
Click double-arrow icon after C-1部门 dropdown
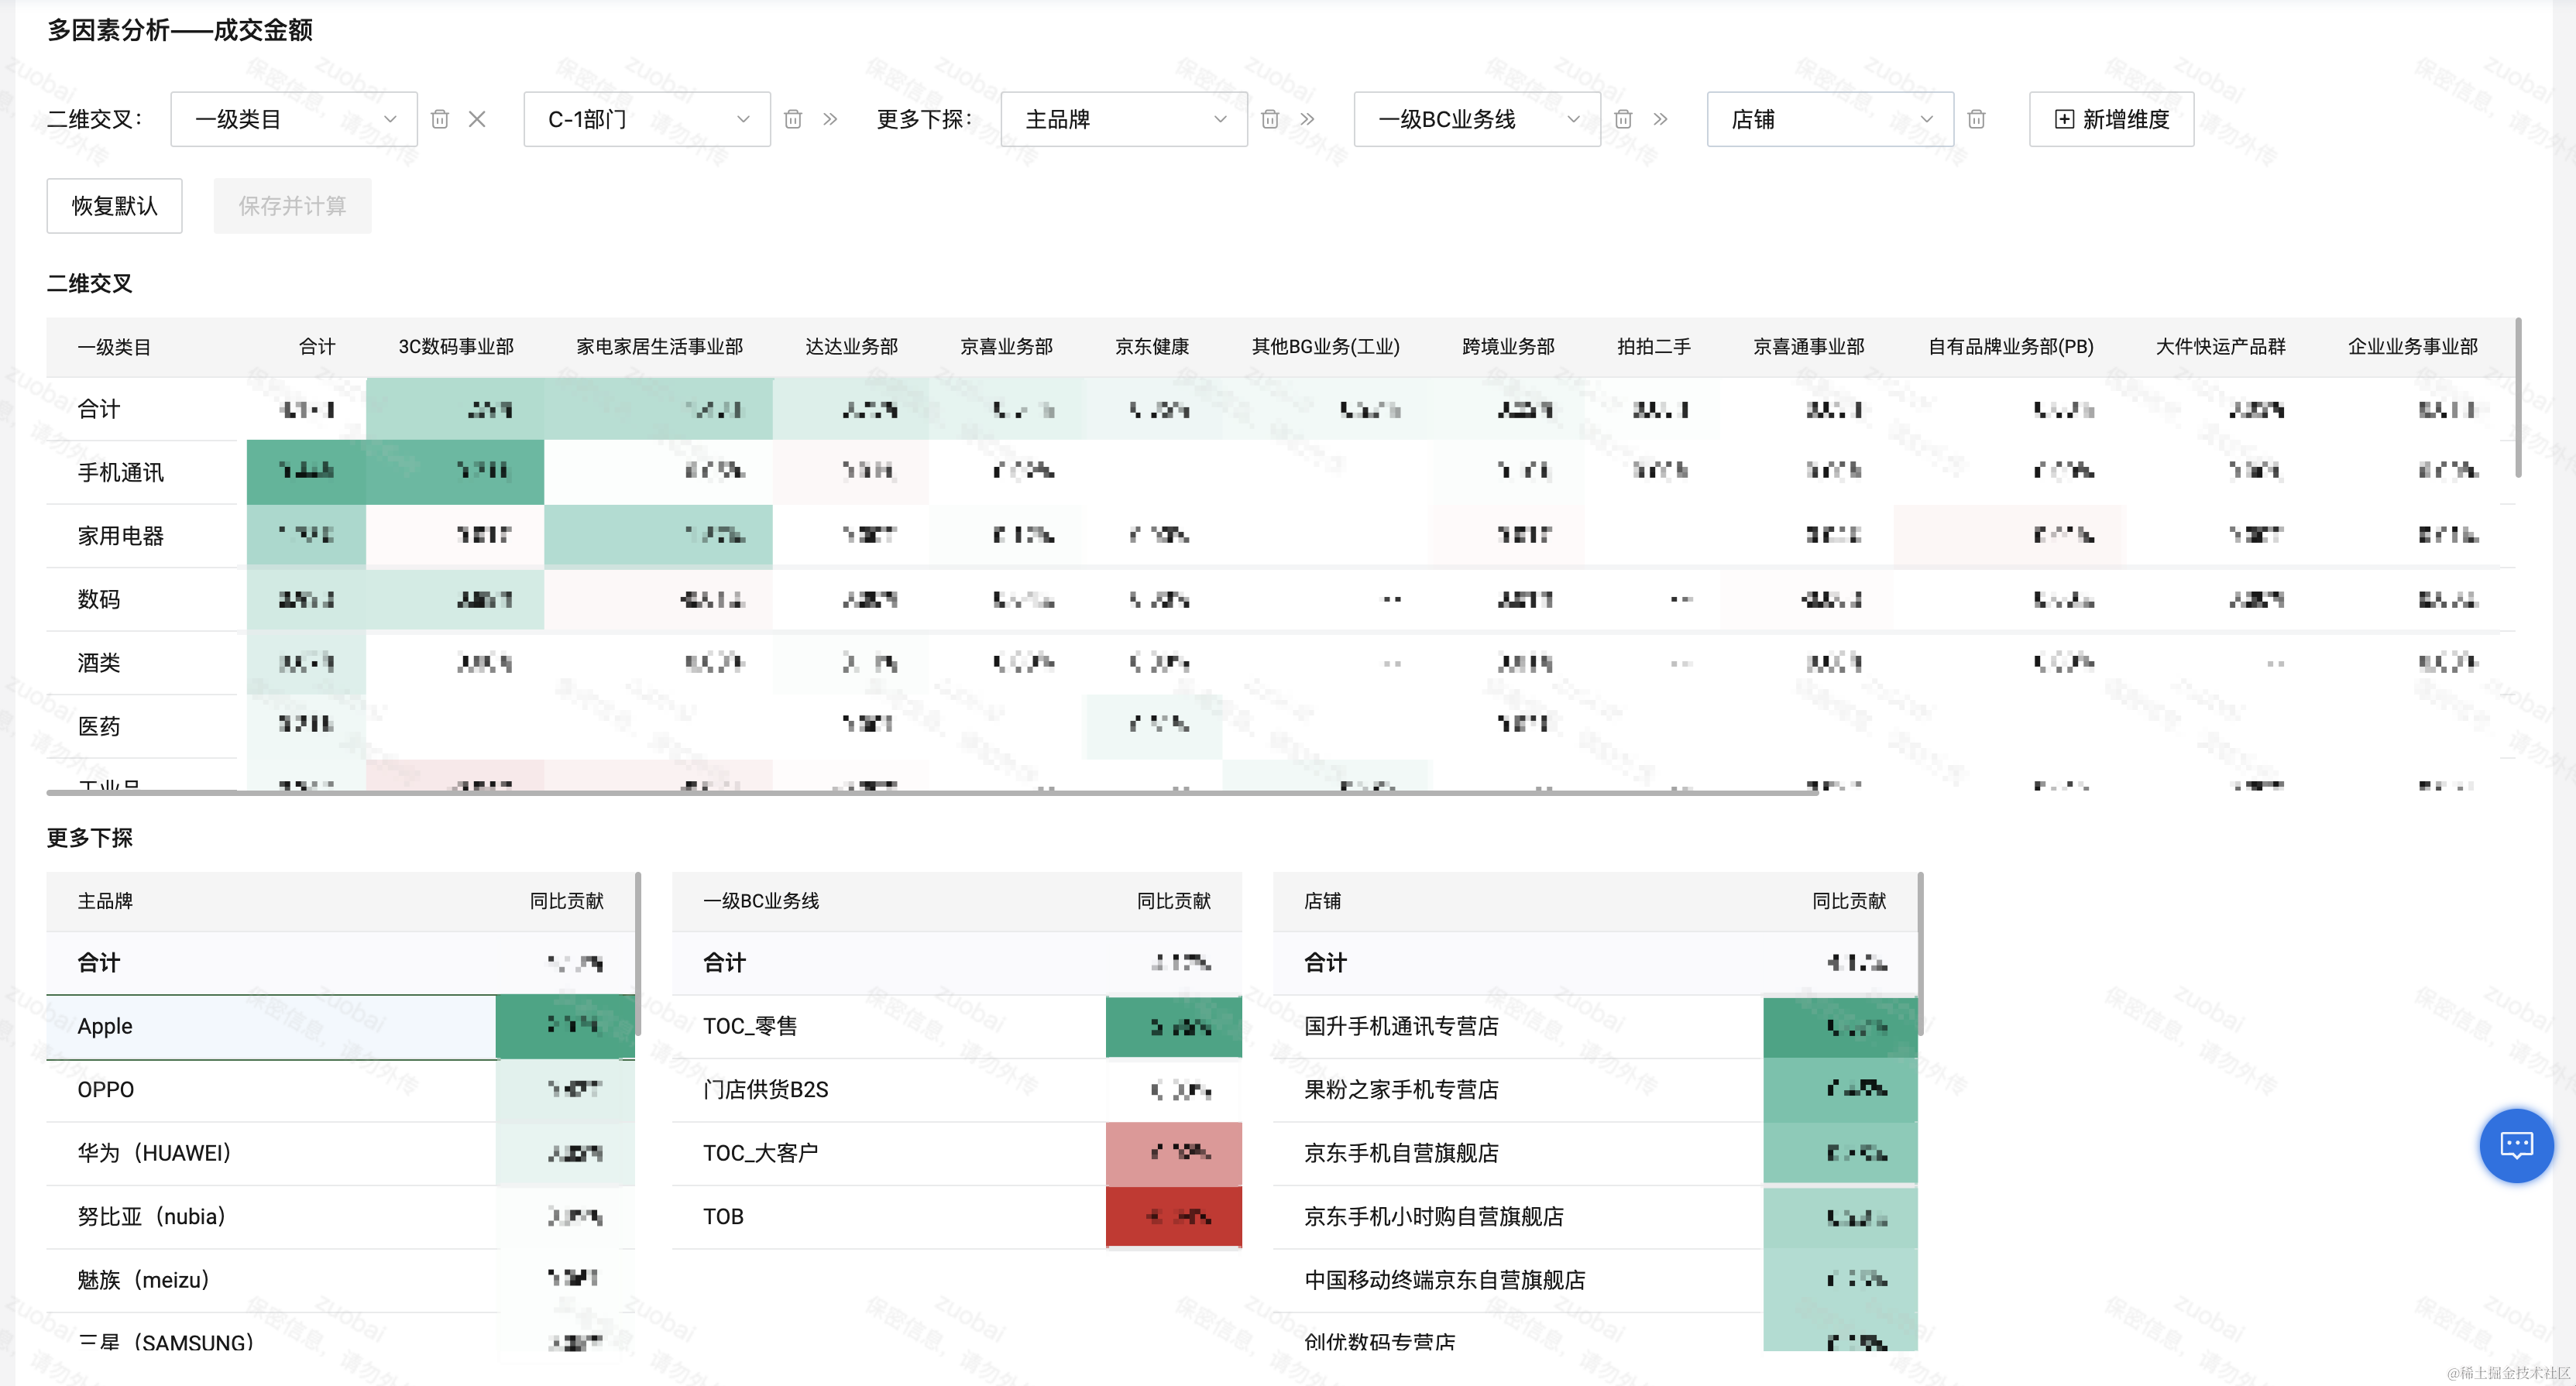[830, 119]
